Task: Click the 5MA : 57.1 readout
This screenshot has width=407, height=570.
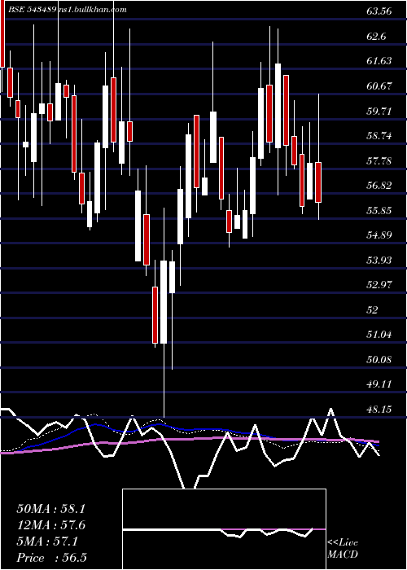Action: [x=47, y=541]
